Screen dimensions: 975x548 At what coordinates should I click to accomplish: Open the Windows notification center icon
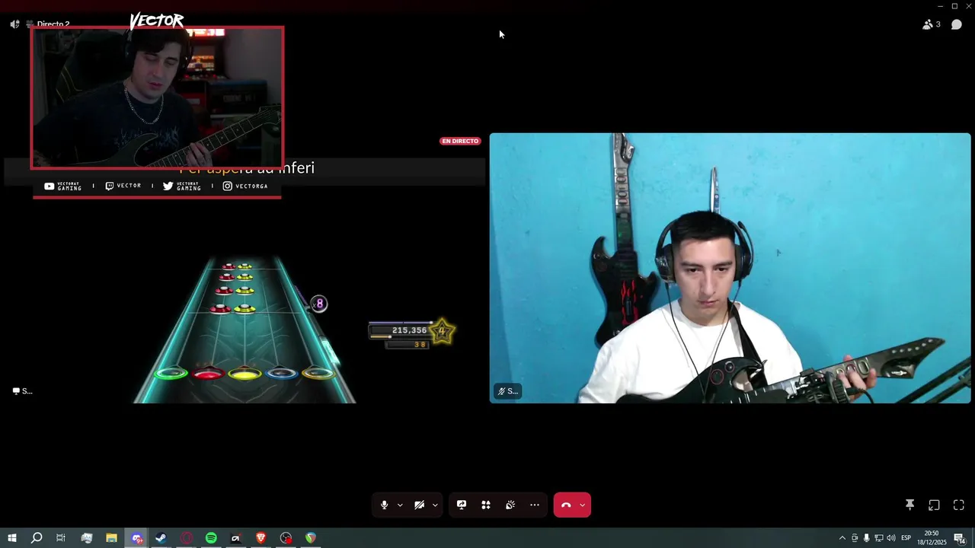pyautogui.click(x=959, y=538)
